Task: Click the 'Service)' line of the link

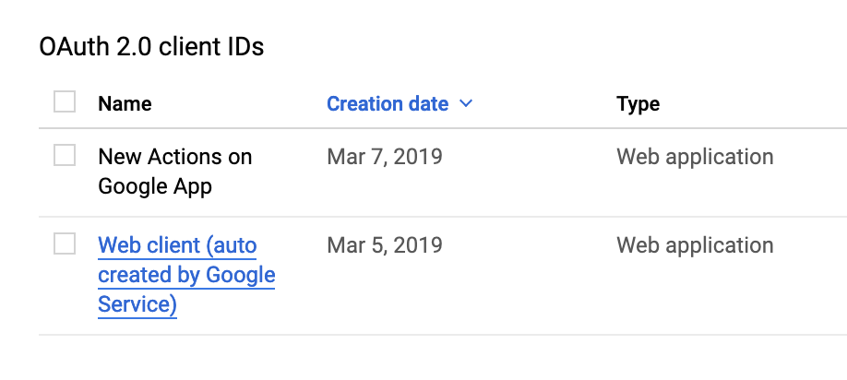Action: tap(137, 305)
